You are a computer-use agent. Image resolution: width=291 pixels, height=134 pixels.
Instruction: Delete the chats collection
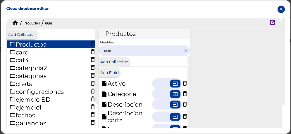93,83
